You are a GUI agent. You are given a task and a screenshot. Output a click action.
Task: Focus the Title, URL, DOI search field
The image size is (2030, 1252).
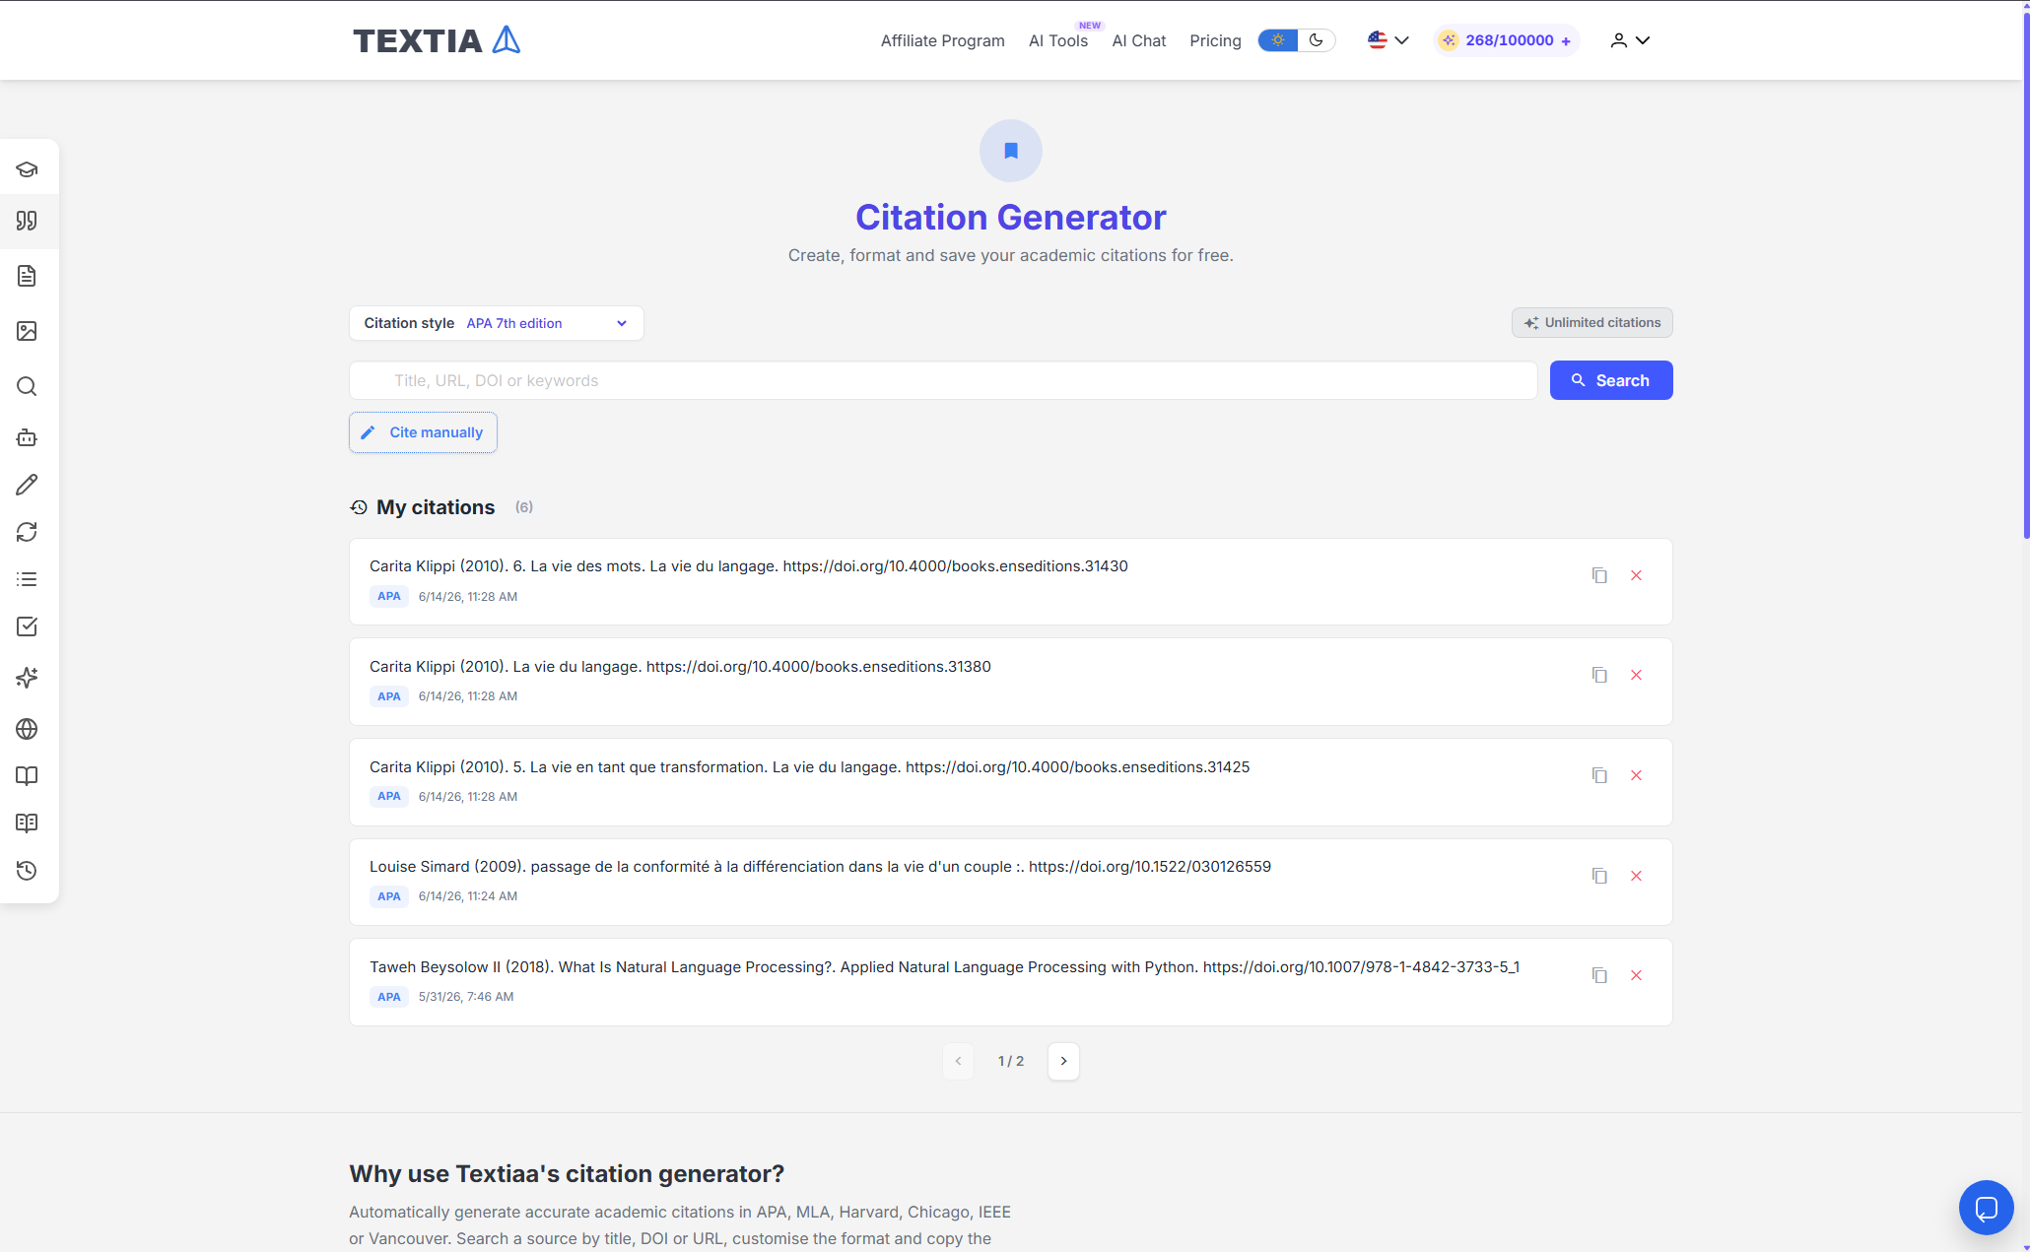pos(943,380)
